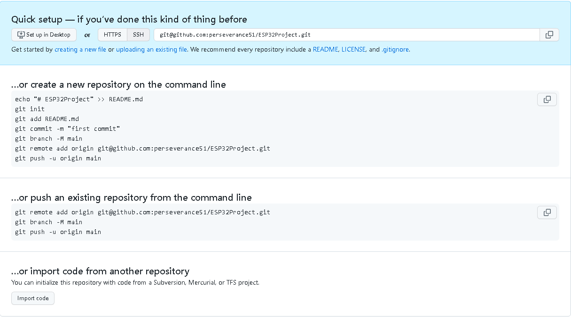Click the git branch -M main line in push section
571x317 pixels.
(48, 222)
